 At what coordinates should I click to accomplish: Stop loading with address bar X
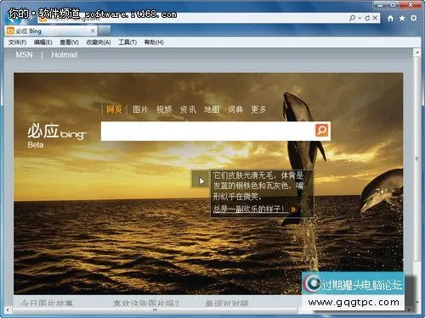pos(375,18)
